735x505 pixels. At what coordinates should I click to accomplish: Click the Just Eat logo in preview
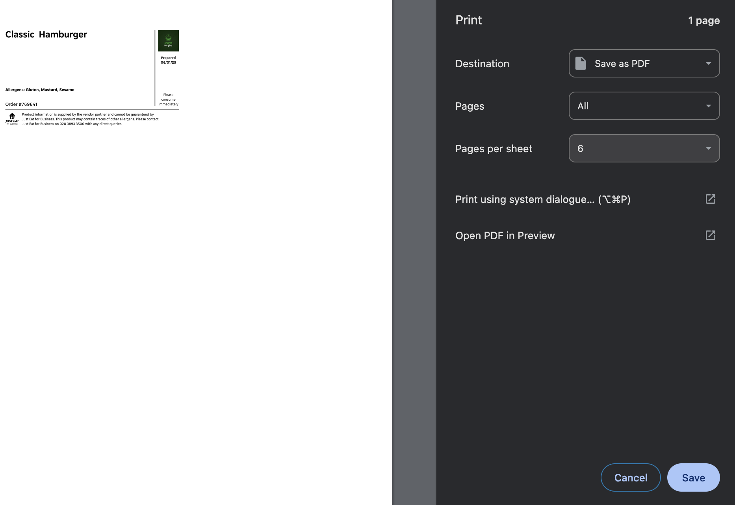[12, 119]
